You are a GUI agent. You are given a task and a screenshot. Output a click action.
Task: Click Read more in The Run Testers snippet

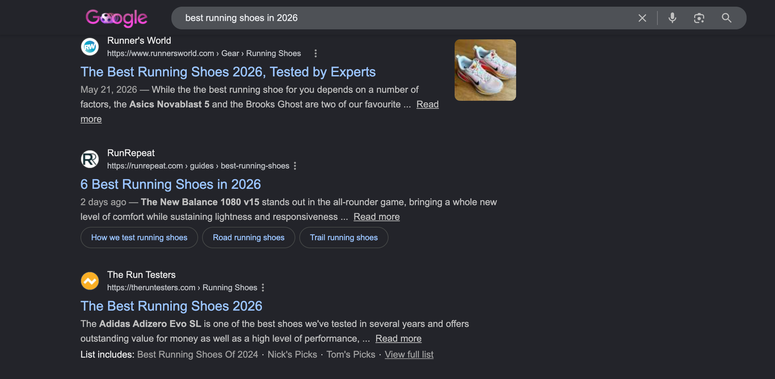pyautogui.click(x=398, y=339)
